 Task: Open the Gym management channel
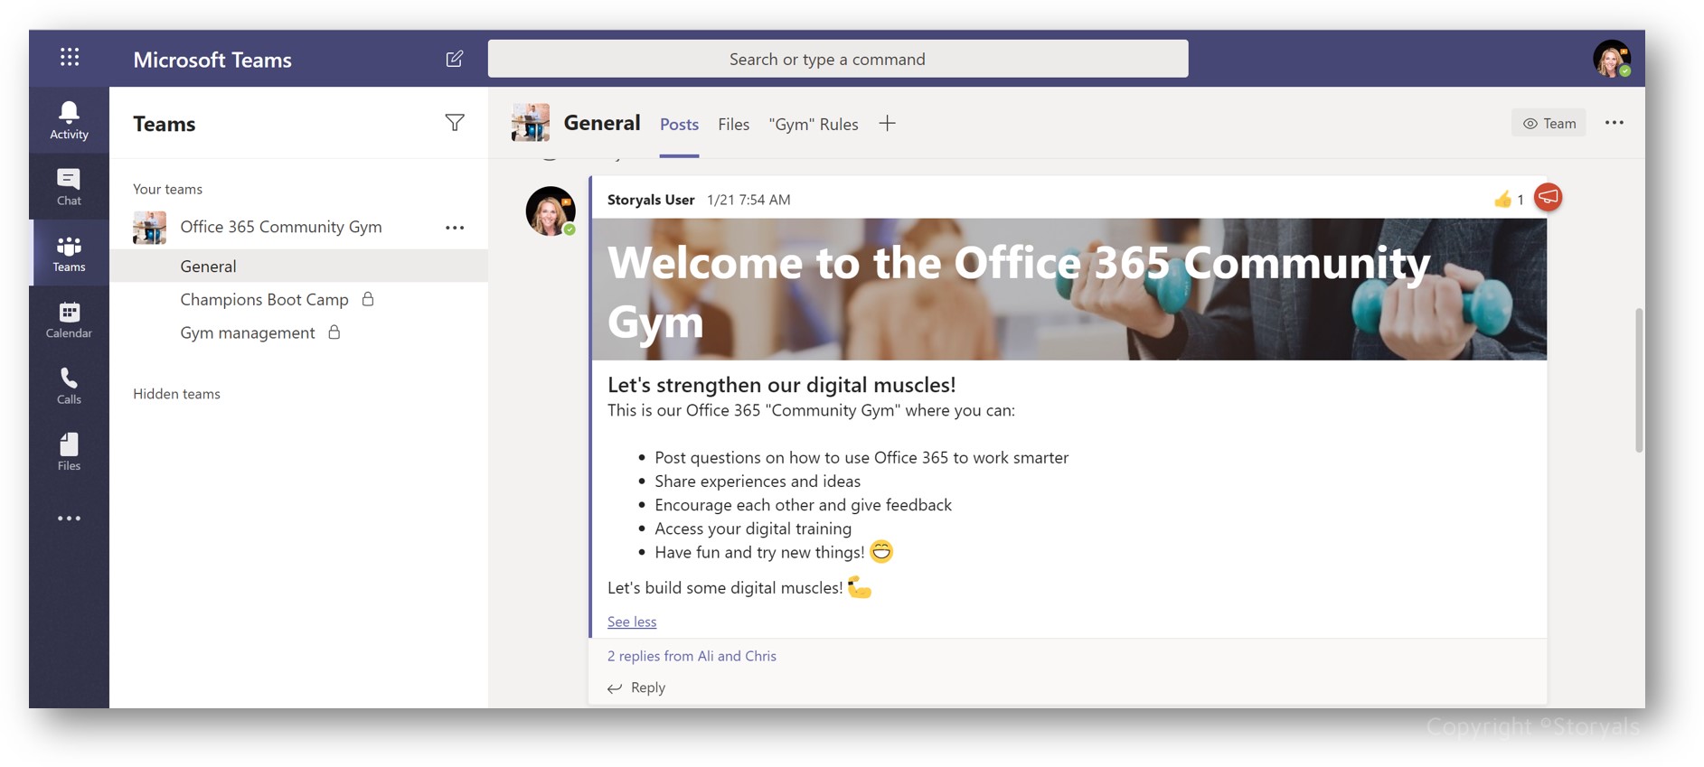[298, 332]
